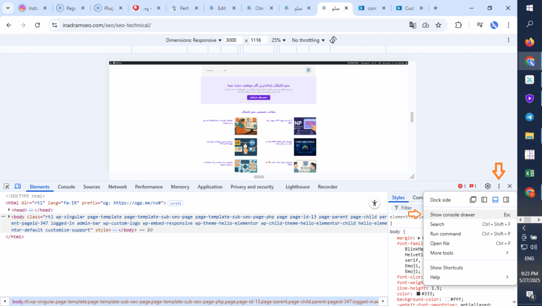Choose Run command menu entry
This screenshot has width=542, height=306.
[469, 234]
